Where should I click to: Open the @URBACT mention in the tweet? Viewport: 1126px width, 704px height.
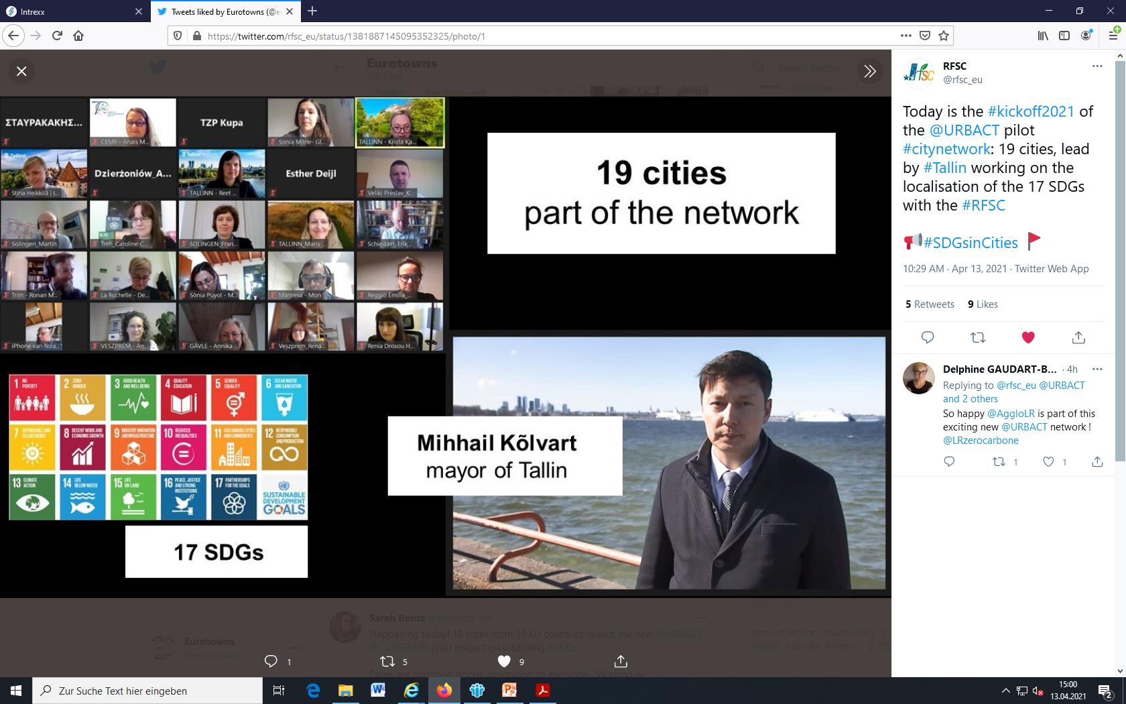[964, 130]
